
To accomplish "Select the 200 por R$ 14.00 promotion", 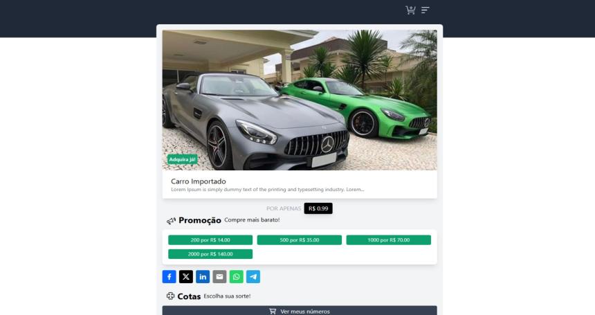I will click(210, 240).
